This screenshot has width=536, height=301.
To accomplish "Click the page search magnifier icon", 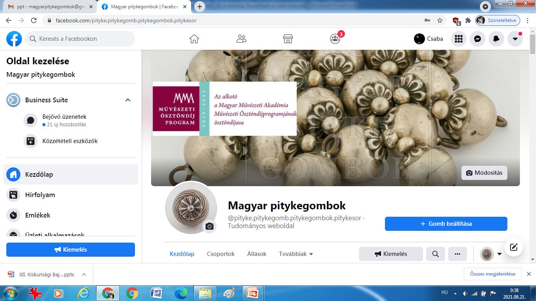I will coord(436,254).
